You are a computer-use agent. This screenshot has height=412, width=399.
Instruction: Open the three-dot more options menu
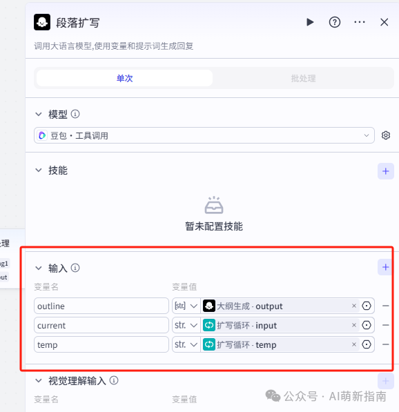coord(360,22)
